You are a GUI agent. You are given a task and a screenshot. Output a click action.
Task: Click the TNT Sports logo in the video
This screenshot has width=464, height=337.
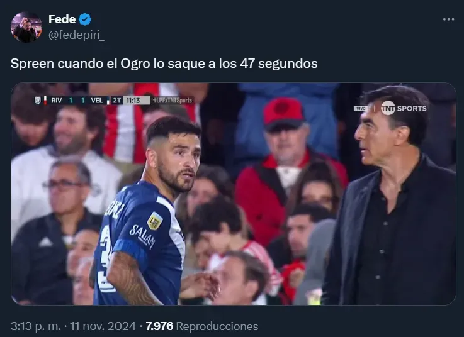pos(404,108)
